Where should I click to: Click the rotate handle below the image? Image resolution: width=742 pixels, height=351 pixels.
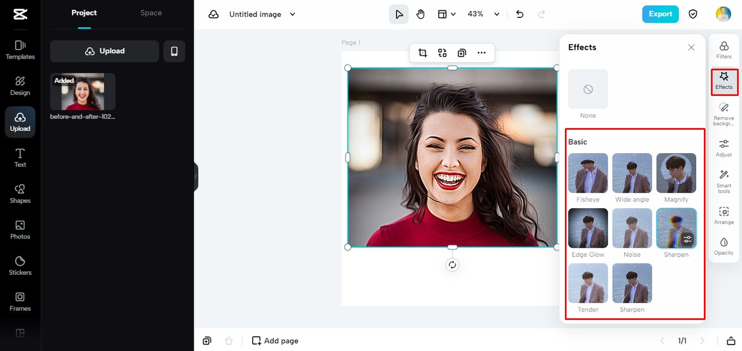[x=452, y=265]
